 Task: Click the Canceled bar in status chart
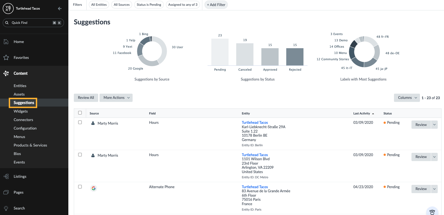tap(245, 54)
